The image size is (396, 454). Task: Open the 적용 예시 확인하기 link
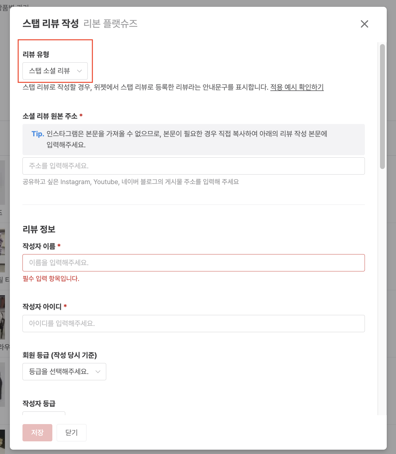[x=297, y=87]
